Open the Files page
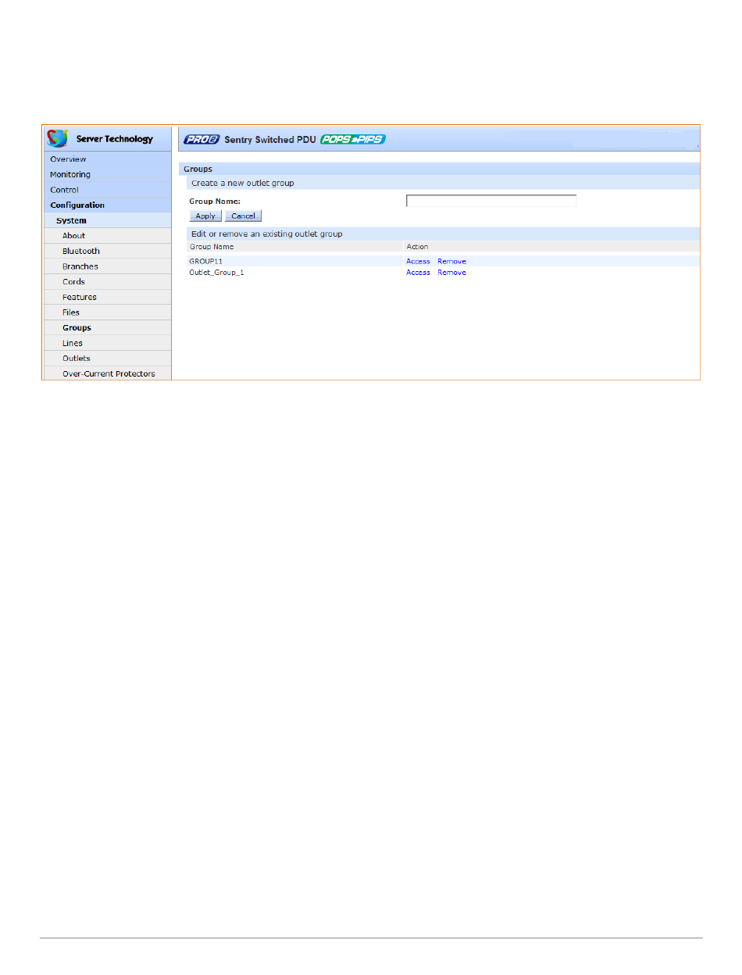 click(106, 312)
